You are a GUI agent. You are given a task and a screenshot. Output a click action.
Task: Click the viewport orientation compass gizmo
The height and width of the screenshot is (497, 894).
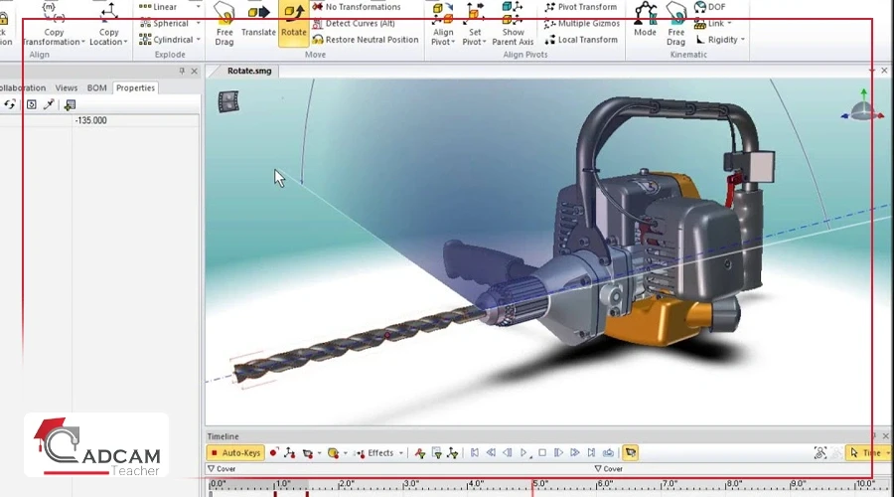point(862,106)
